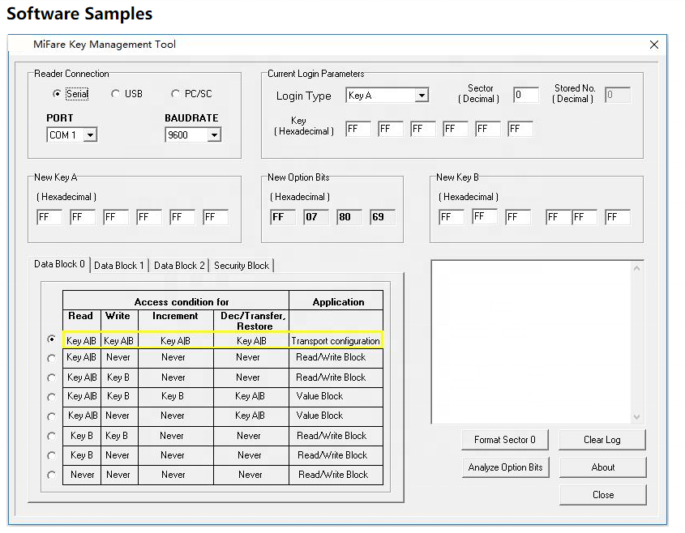Click the Format Sector 0 button
Image resolution: width=685 pixels, height=533 pixels.
505,440
